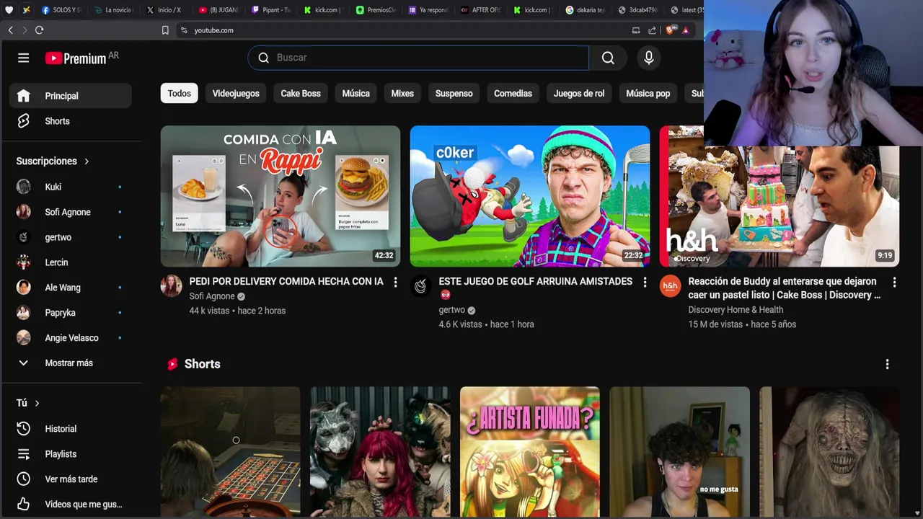
Task: Open title ESTE JUEGO DE GOLF ARRUINA AMISTADES
Action: point(535,282)
